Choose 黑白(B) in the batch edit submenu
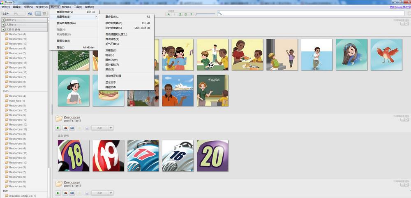Viewport: 411px width, 198px height. [x=109, y=70]
